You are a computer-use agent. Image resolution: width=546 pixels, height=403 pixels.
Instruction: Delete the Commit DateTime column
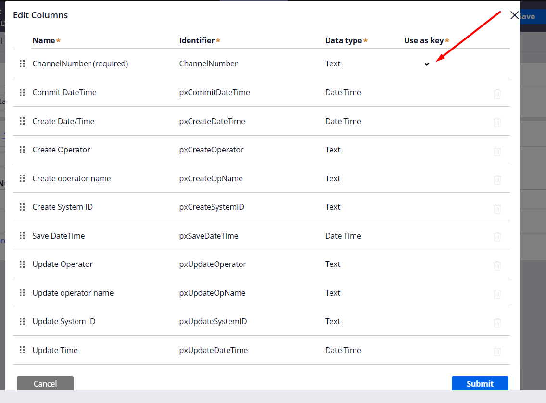click(x=497, y=94)
